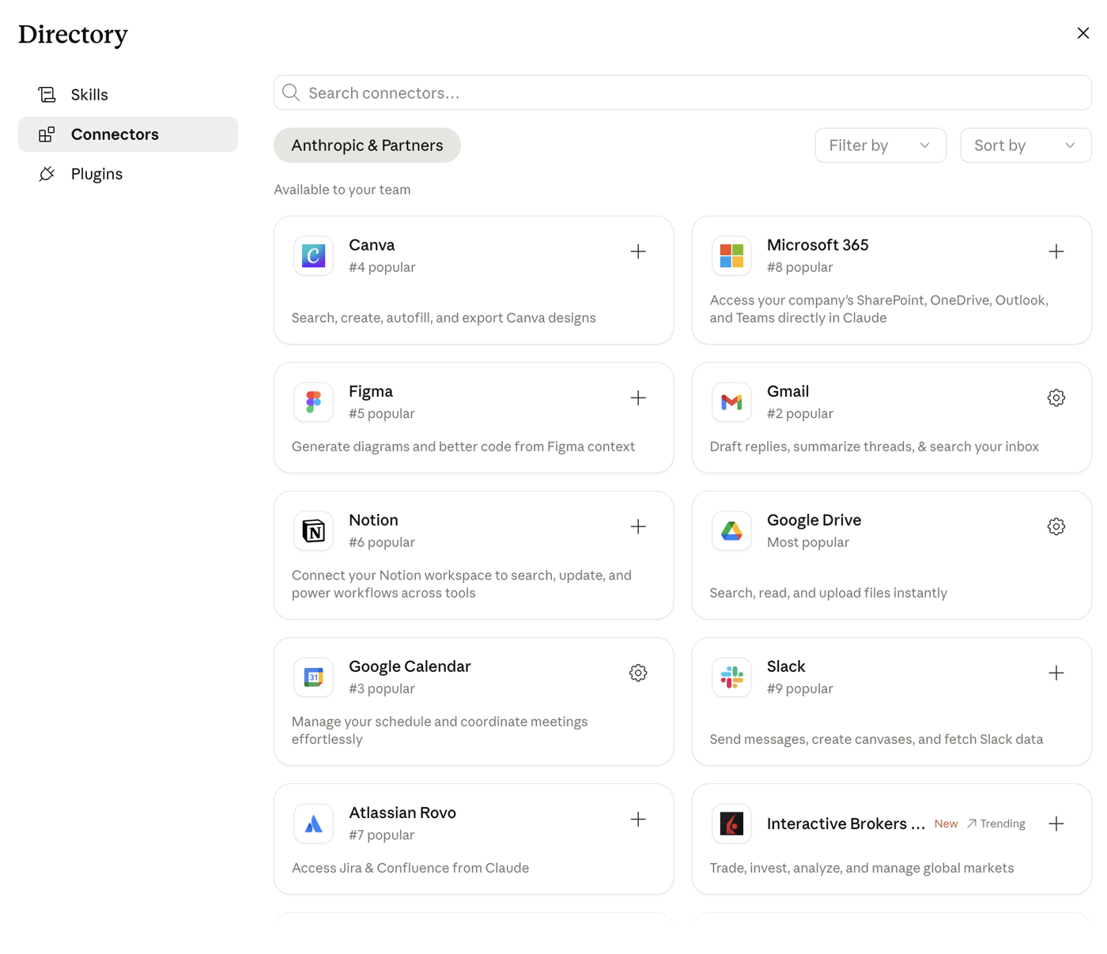This screenshot has width=1107, height=954.
Task: Click the Trending tag on Interactive Brokers
Action: tap(996, 824)
